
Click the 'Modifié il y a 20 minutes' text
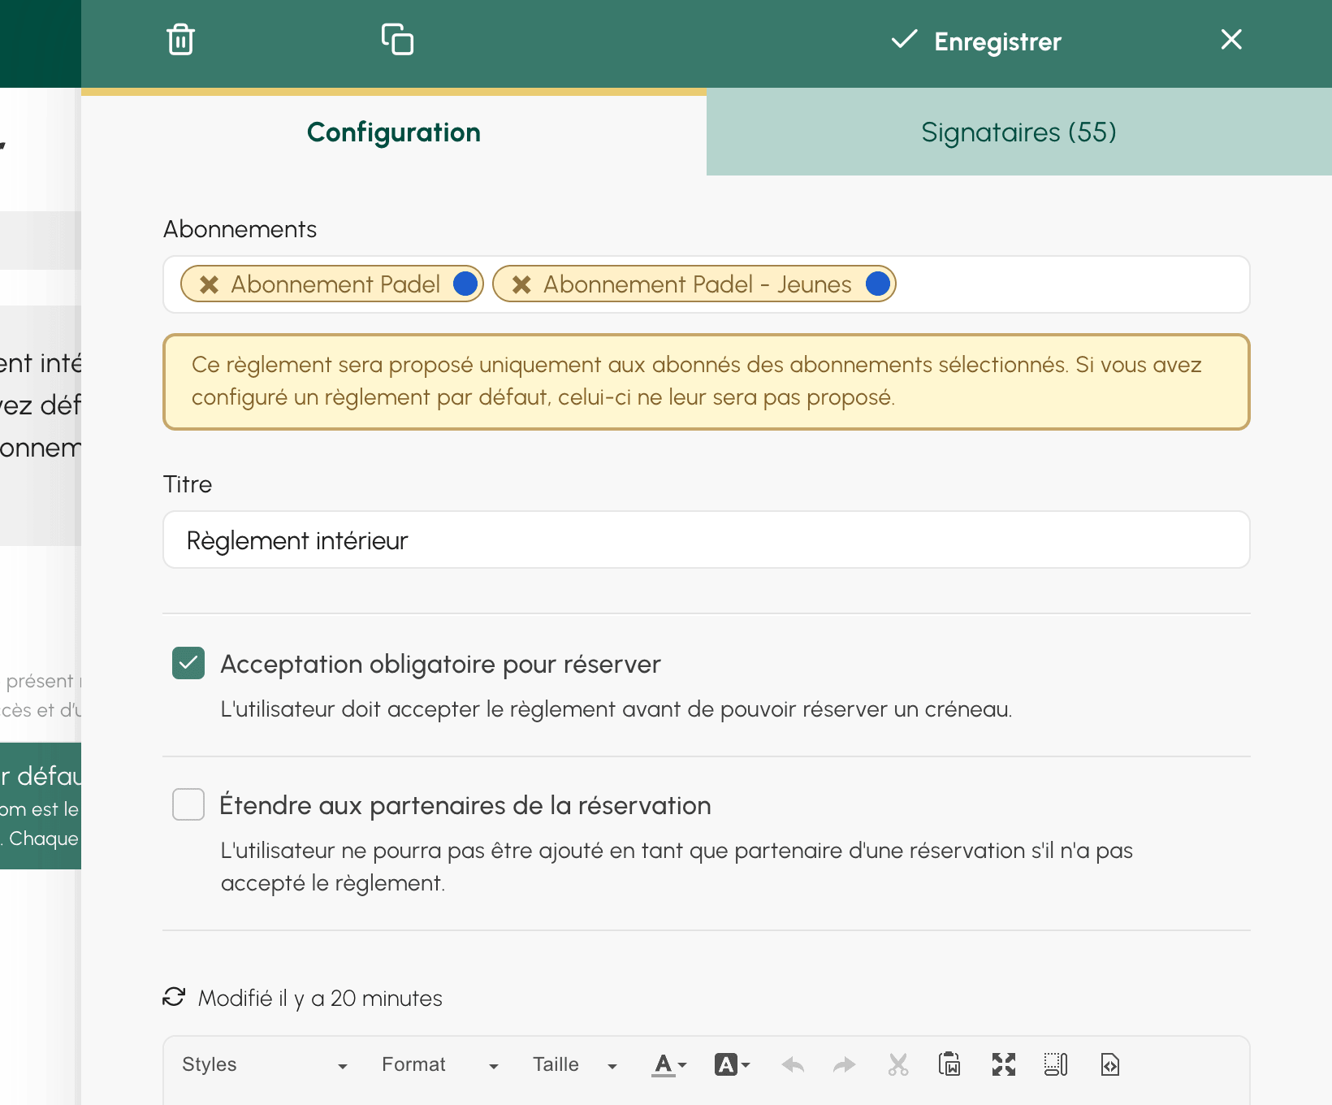click(320, 998)
